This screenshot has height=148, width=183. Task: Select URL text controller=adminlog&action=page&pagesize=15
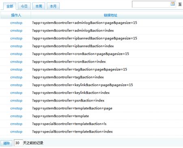point(84,23)
